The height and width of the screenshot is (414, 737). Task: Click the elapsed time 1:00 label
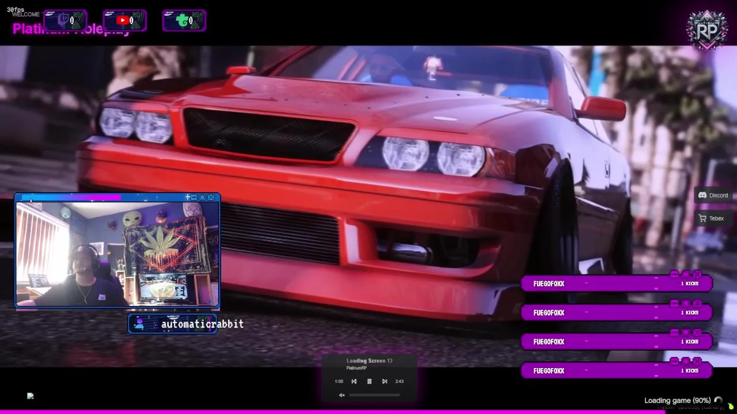pos(339,381)
